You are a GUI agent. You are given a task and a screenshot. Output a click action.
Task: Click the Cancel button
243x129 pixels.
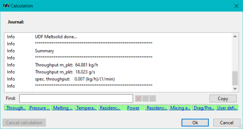[x=227, y=123]
